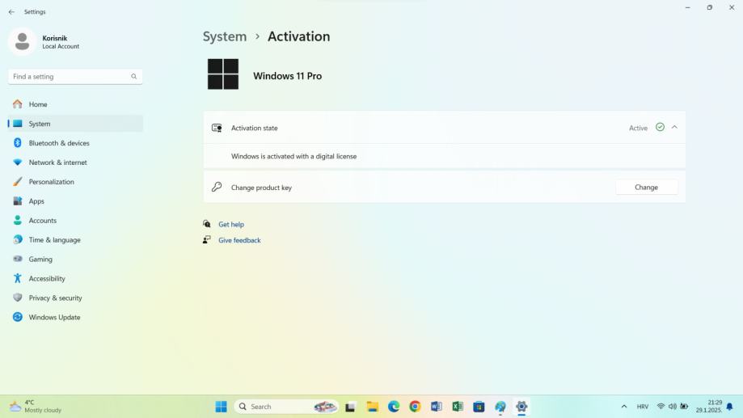This screenshot has height=418, width=743.
Task: Open Bluetooth & devices settings
Action: coord(75,143)
